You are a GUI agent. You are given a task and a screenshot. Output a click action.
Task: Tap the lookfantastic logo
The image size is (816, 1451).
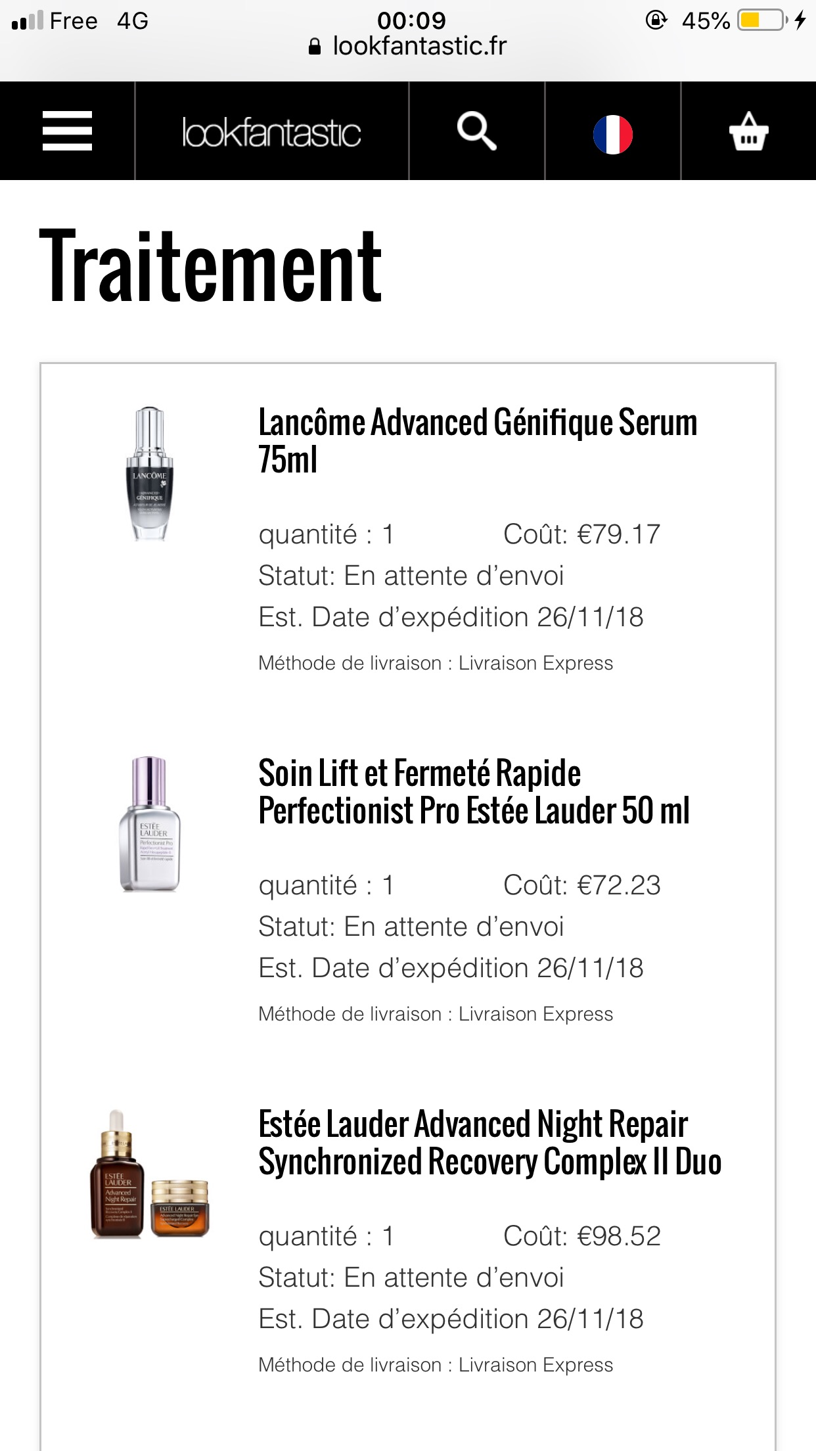pyautogui.click(x=271, y=133)
